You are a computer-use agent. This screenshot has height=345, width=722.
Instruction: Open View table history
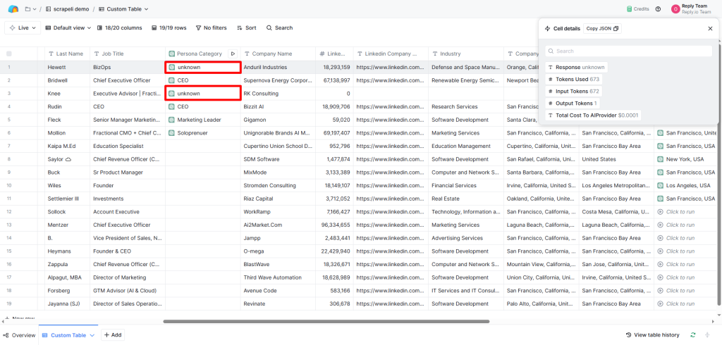[x=652, y=335]
